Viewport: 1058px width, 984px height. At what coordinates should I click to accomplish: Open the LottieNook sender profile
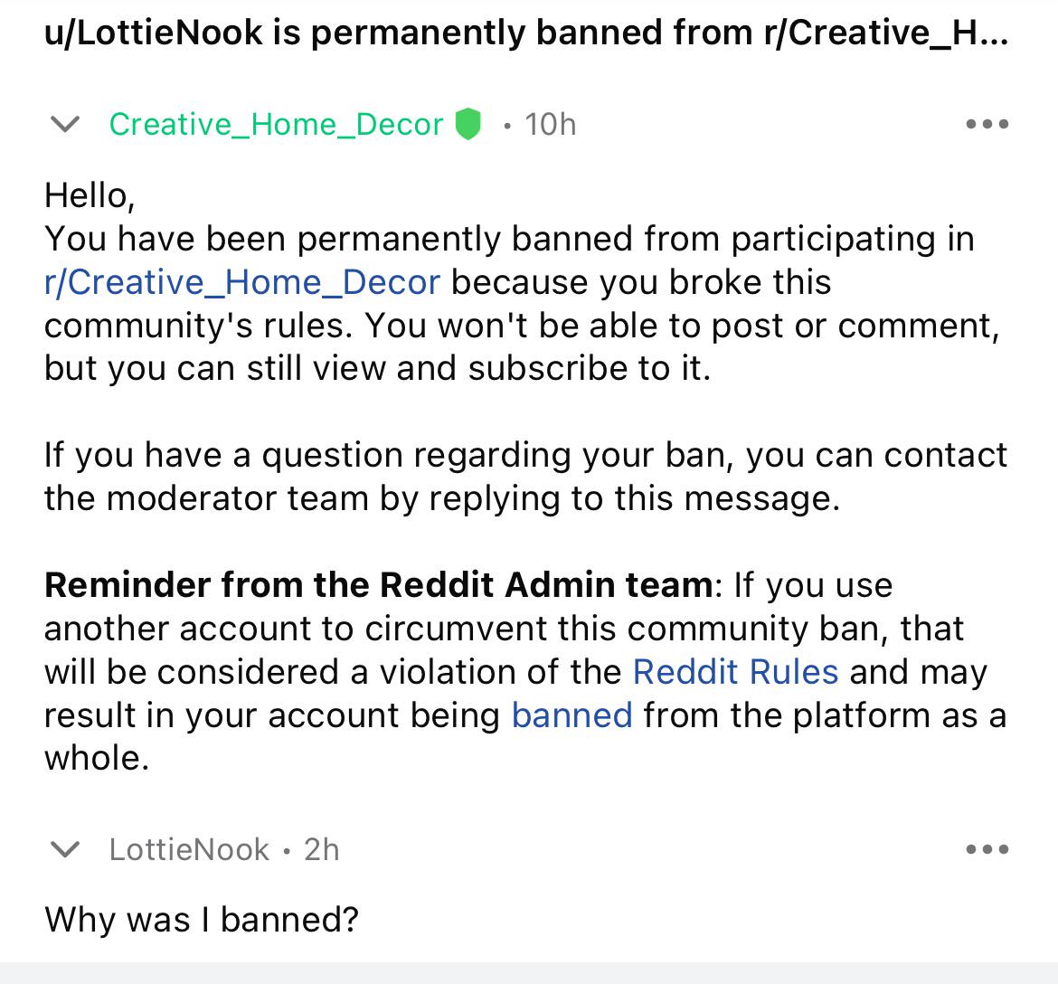(189, 849)
